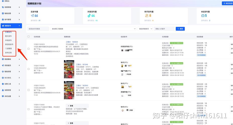
Task: Open video thumbnail of plan 174913
Action: point(69,90)
